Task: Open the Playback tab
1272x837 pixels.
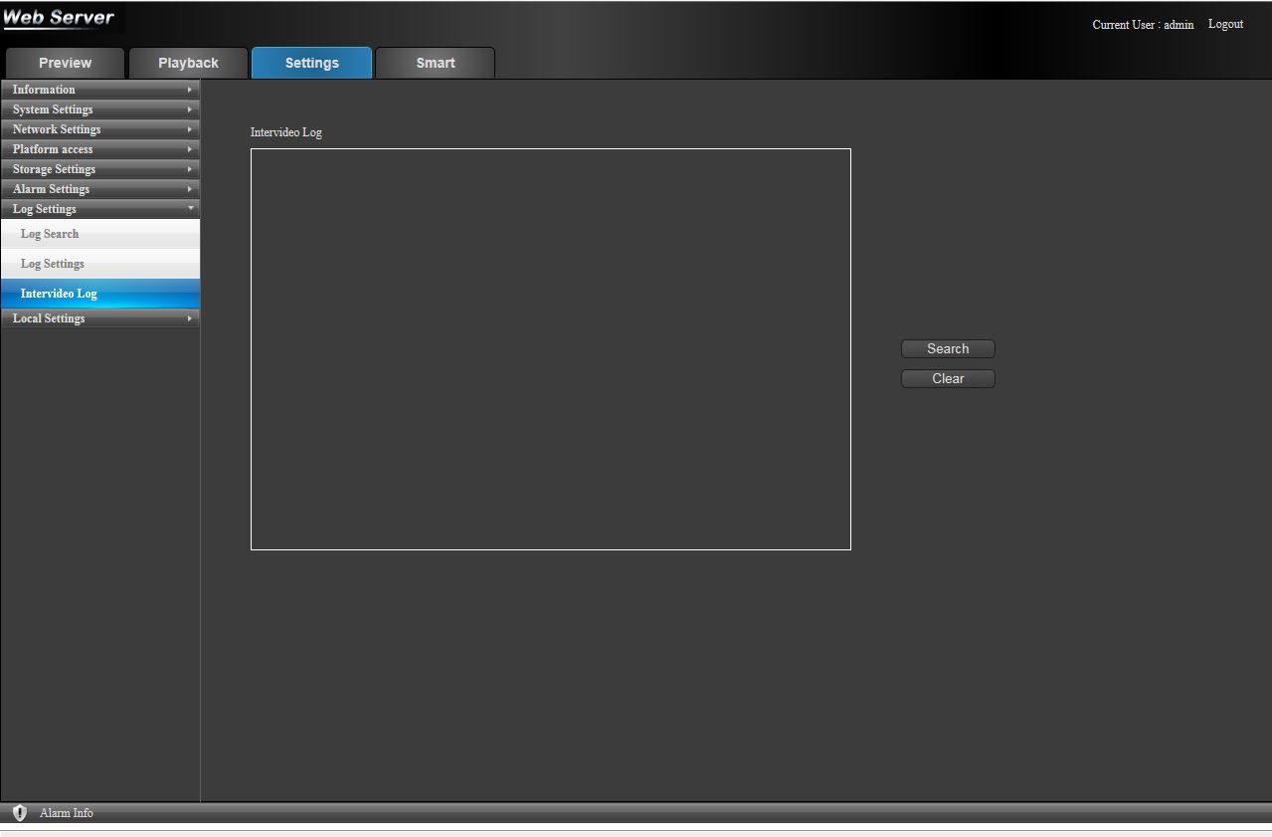Action: [x=188, y=63]
